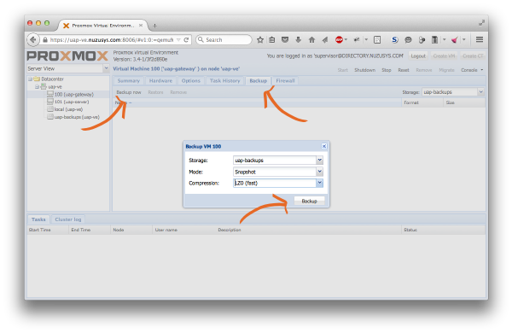This screenshot has width=512, height=333.
Task: Open the downloads arrow icon
Action: pos(298,40)
